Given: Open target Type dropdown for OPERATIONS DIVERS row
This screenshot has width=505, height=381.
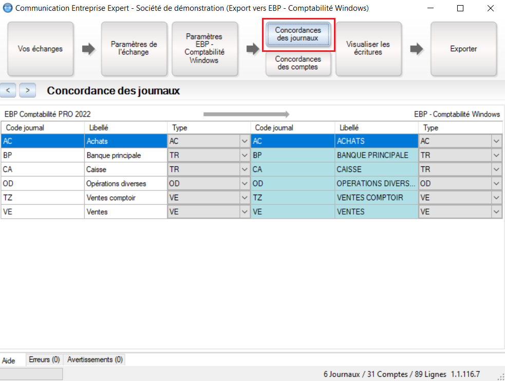Looking at the screenshot, I should click(496, 184).
